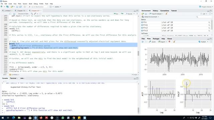
Task: Open the Tools menu
Action: pyautogui.click(x=46, y=4)
